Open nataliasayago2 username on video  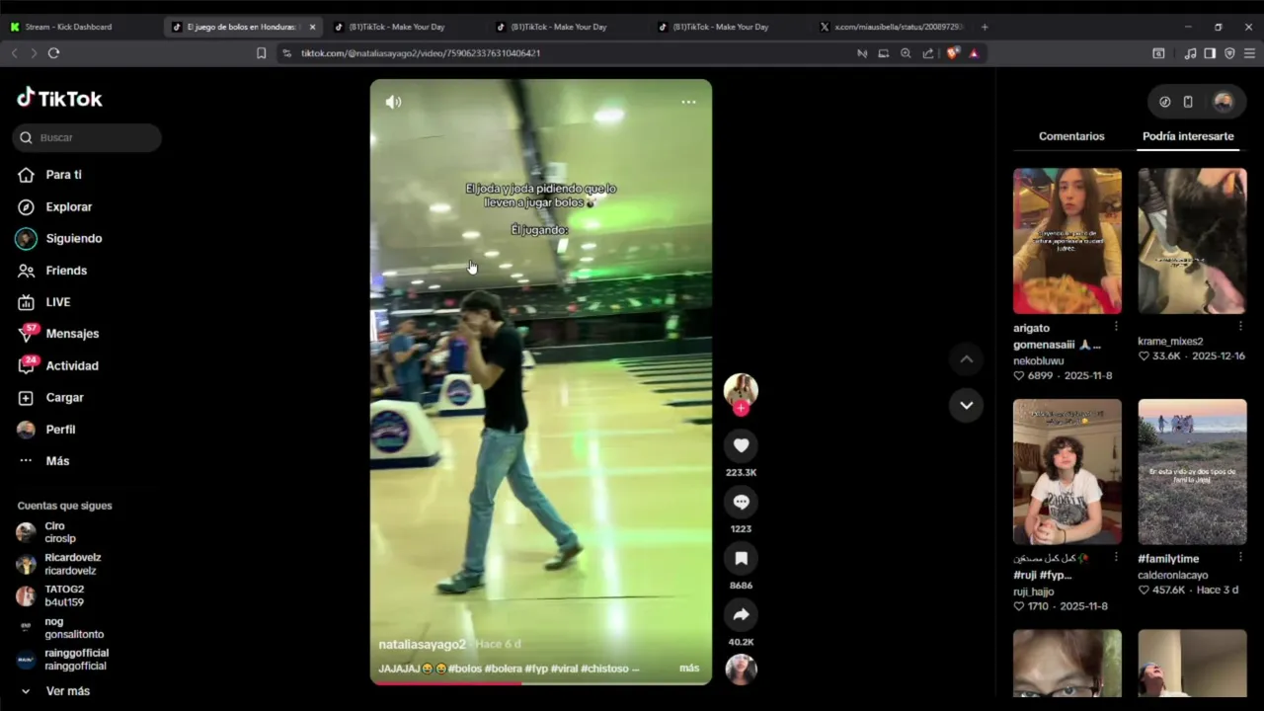pos(422,645)
